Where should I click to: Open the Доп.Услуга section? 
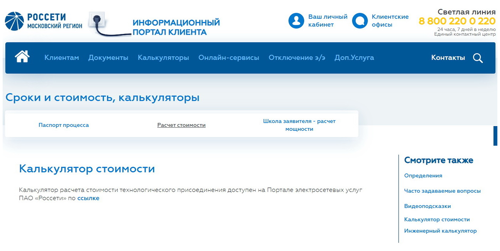(354, 58)
